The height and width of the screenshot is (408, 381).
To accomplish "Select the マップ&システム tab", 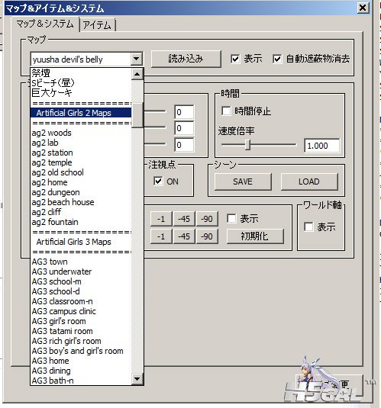I will click(45, 24).
